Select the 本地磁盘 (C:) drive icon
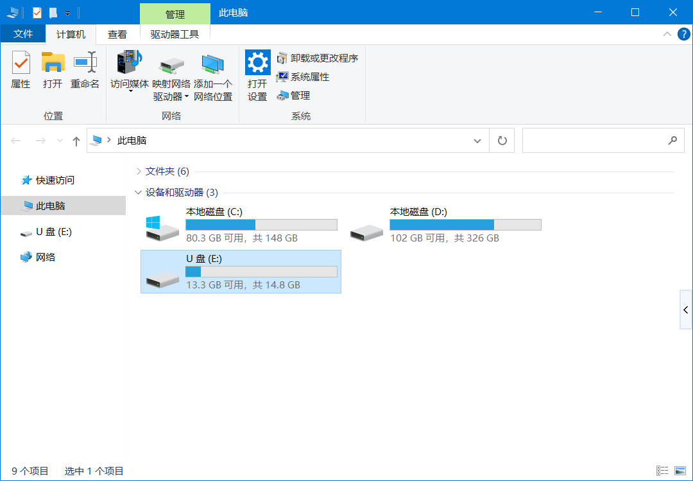Viewport: 693px width, 481px height. 162,229
